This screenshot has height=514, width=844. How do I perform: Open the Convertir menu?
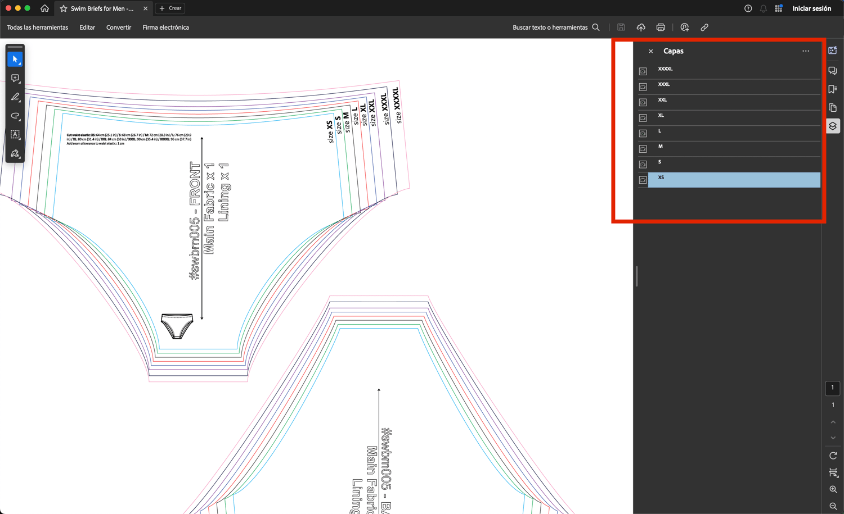119,28
